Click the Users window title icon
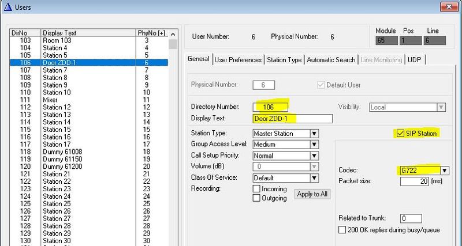This screenshot has height=246, width=462. 8,7
